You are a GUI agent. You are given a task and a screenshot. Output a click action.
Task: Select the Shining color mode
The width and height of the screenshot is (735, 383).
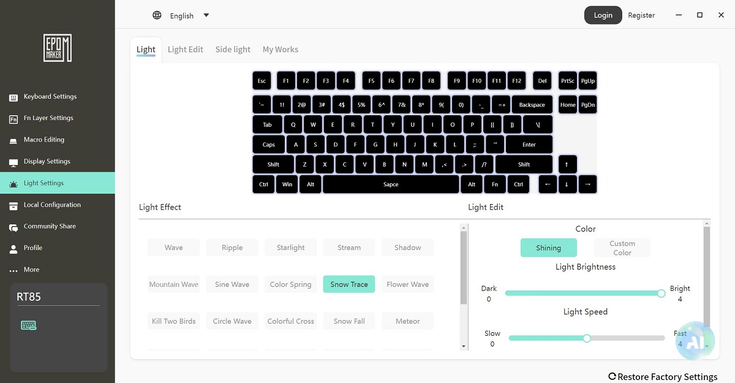pos(548,248)
